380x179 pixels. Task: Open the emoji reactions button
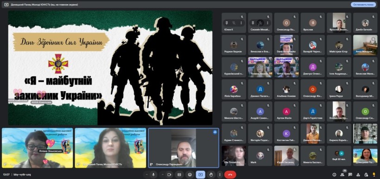click(190, 174)
